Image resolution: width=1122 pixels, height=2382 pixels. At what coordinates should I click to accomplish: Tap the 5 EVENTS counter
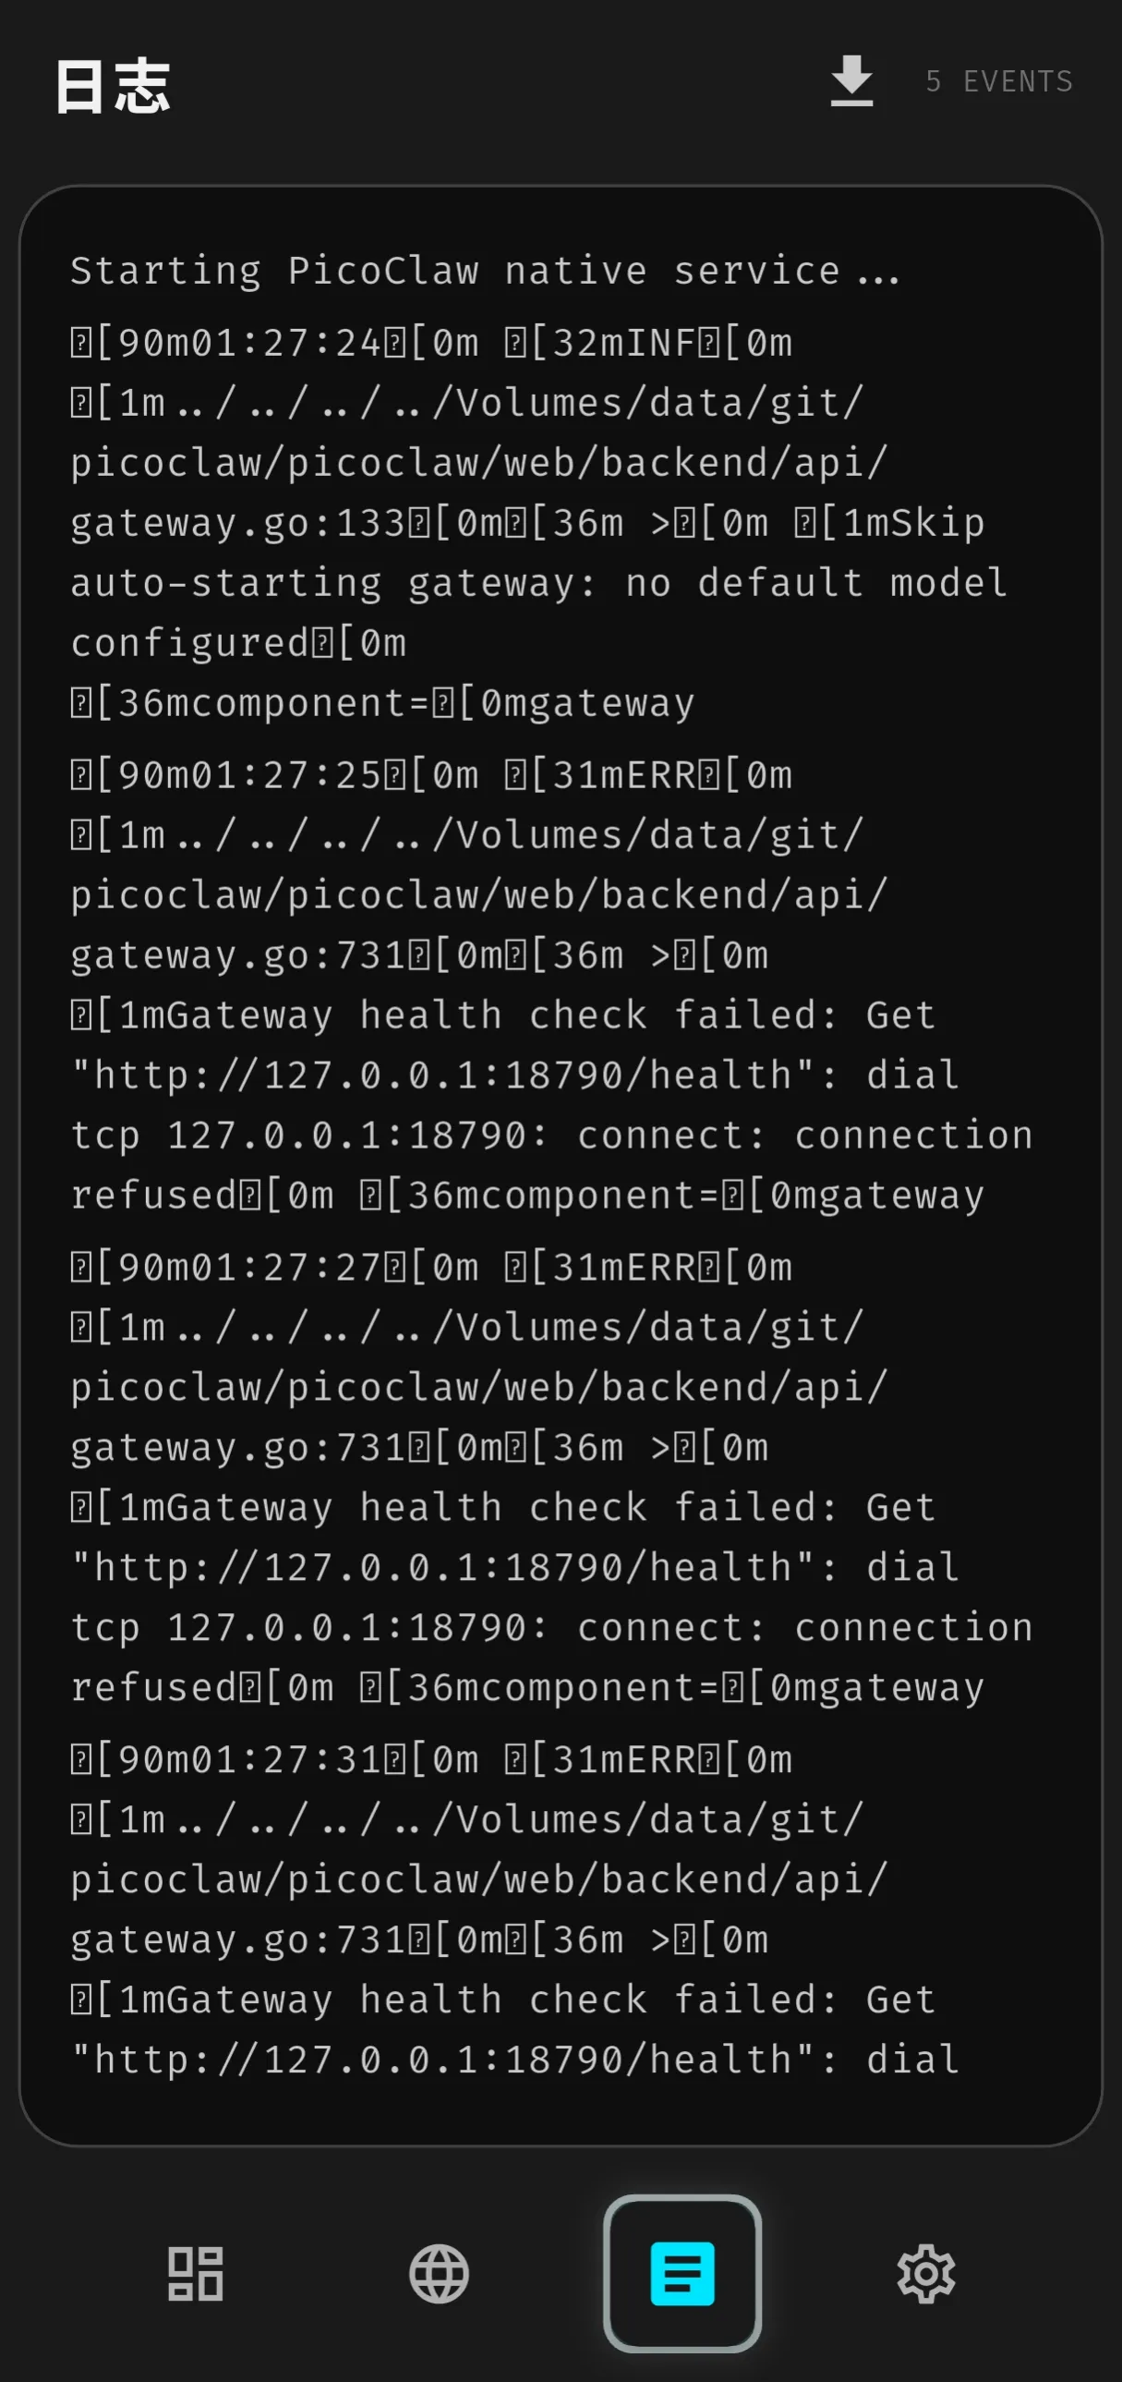coord(998,81)
